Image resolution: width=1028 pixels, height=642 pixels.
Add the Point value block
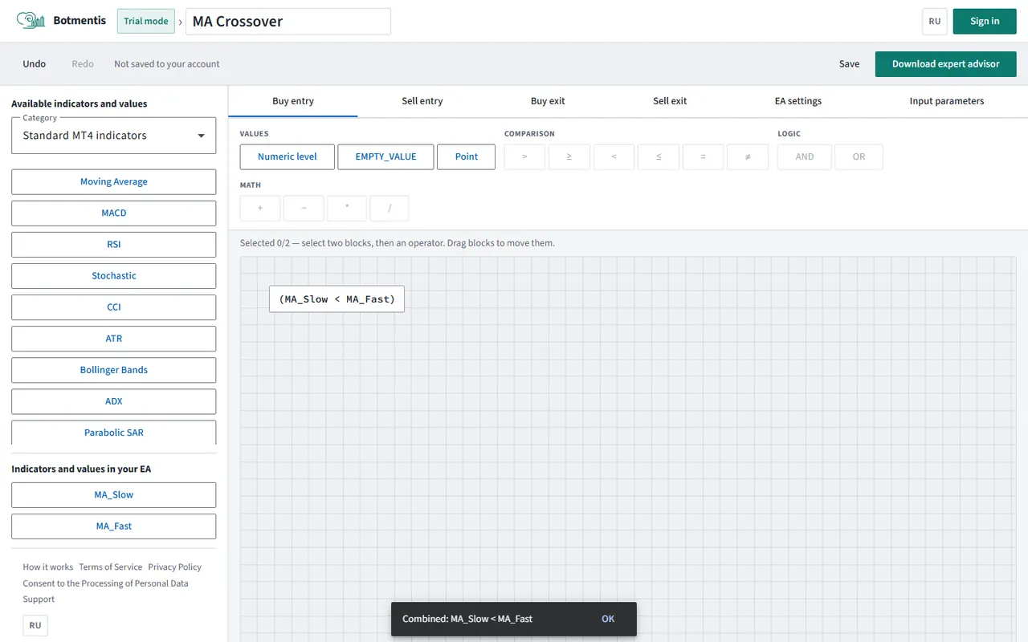tap(467, 156)
